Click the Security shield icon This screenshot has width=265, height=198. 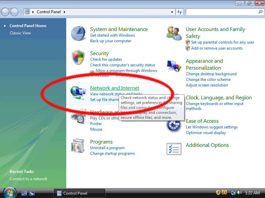[78, 57]
